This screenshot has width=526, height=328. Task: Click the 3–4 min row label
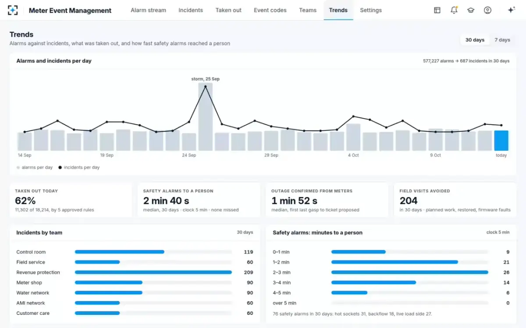click(x=281, y=283)
